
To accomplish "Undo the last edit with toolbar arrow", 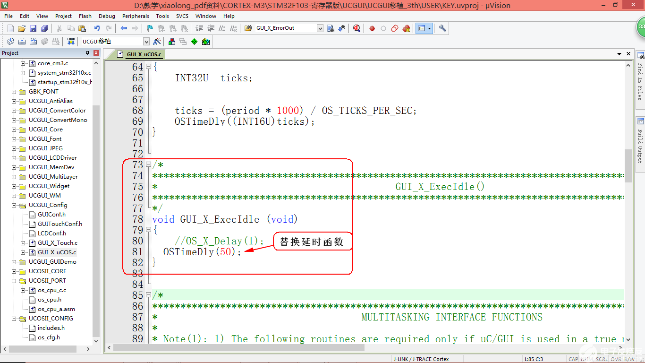I will 97,28.
